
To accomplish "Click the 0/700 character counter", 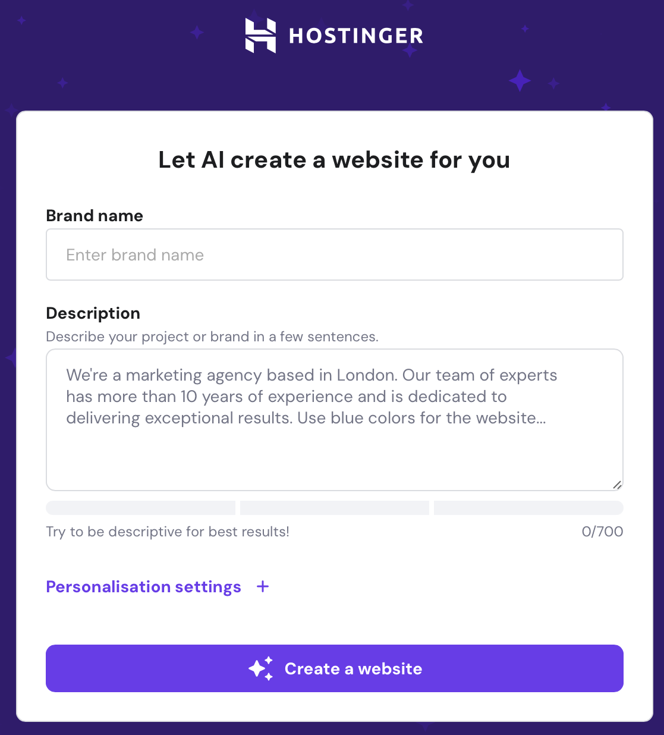I will click(602, 531).
